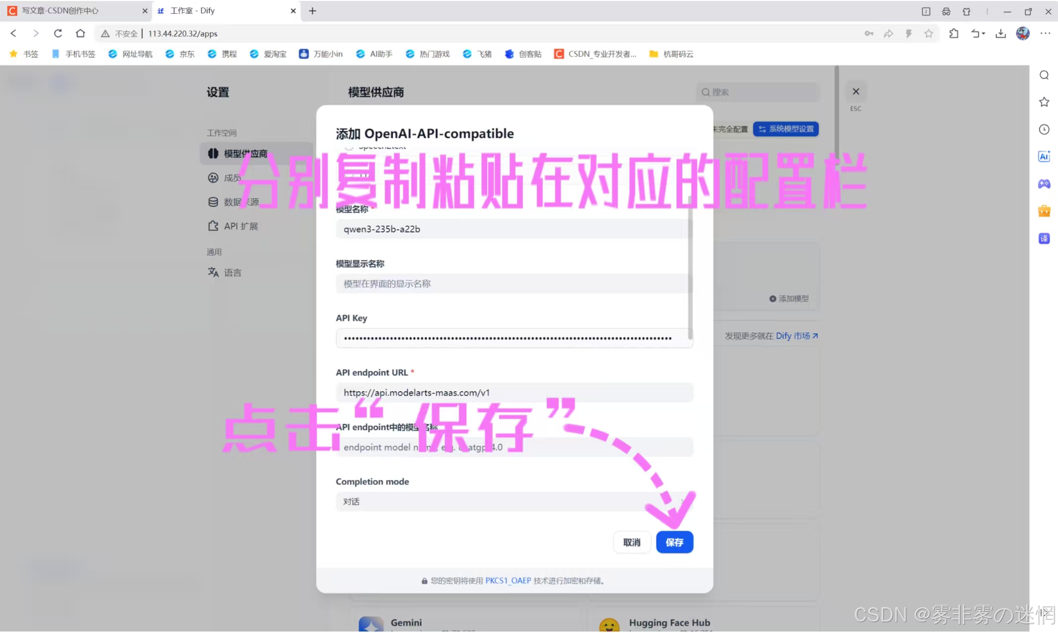Screen dimensions: 1058x633
Task: Open the Ctrip bookmark
Action: click(x=222, y=54)
